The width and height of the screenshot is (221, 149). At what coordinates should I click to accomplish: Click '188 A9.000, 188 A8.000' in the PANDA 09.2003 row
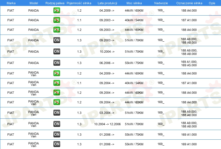[189, 41]
